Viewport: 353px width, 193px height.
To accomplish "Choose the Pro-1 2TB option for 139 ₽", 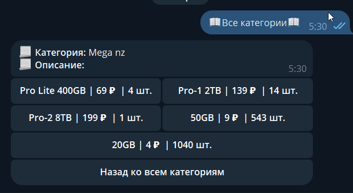I will [237, 91].
